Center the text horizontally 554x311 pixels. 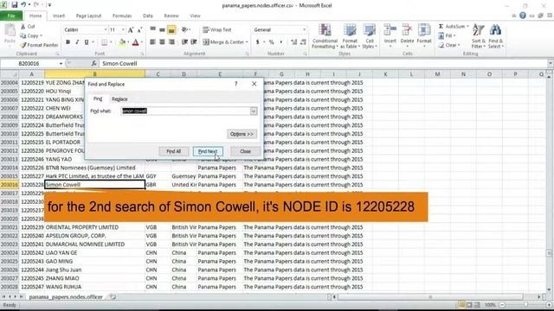pos(162,42)
